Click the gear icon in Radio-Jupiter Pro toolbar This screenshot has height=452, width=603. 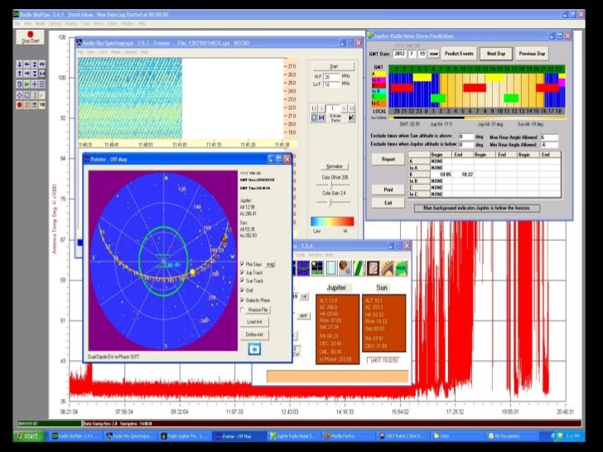point(388,268)
